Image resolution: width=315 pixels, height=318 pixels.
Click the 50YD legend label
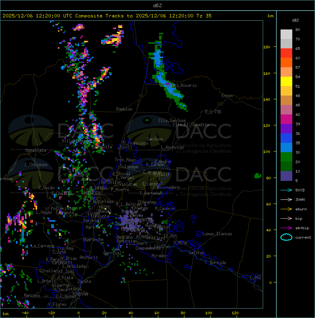(x=300, y=190)
